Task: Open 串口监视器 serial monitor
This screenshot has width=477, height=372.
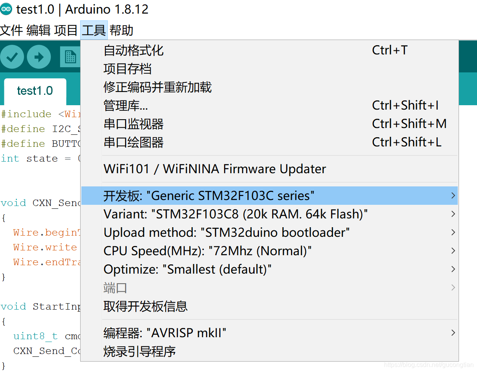Action: point(133,124)
